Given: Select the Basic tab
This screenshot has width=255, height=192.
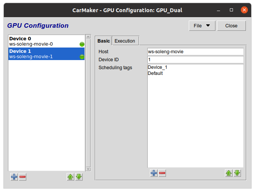Looking at the screenshot, I should tap(104, 41).
